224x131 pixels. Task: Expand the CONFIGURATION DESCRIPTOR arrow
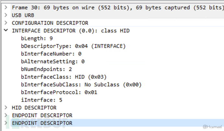6,23
